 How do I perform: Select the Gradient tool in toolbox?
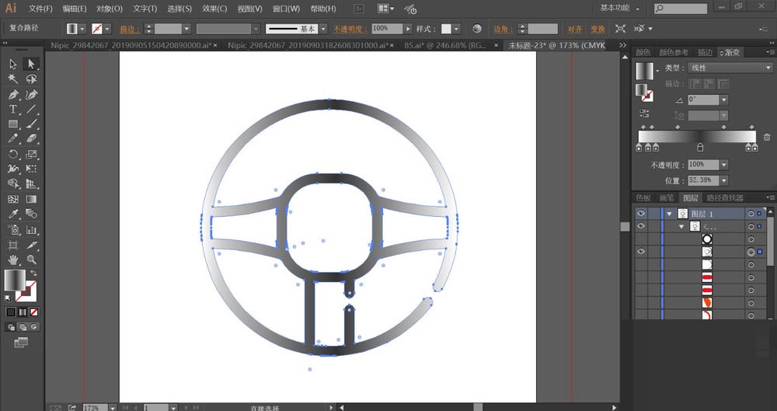coord(31,199)
